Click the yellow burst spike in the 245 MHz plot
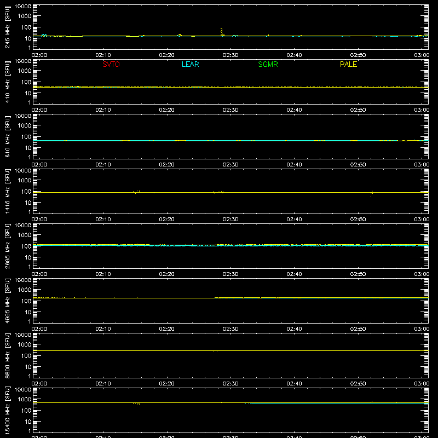Viewport: 438px width, 438px height. click(222, 32)
